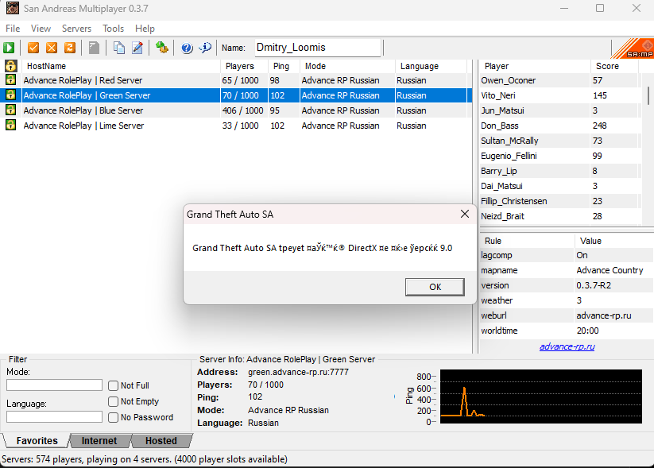Click the About info bubble icon
The image size is (654, 468).
click(205, 48)
